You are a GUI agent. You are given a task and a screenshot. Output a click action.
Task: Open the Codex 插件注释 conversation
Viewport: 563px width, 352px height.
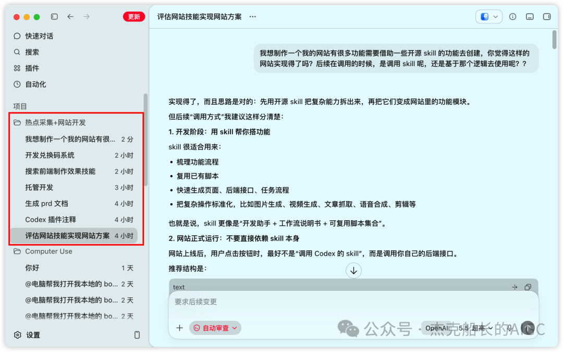pyautogui.click(x=74, y=220)
